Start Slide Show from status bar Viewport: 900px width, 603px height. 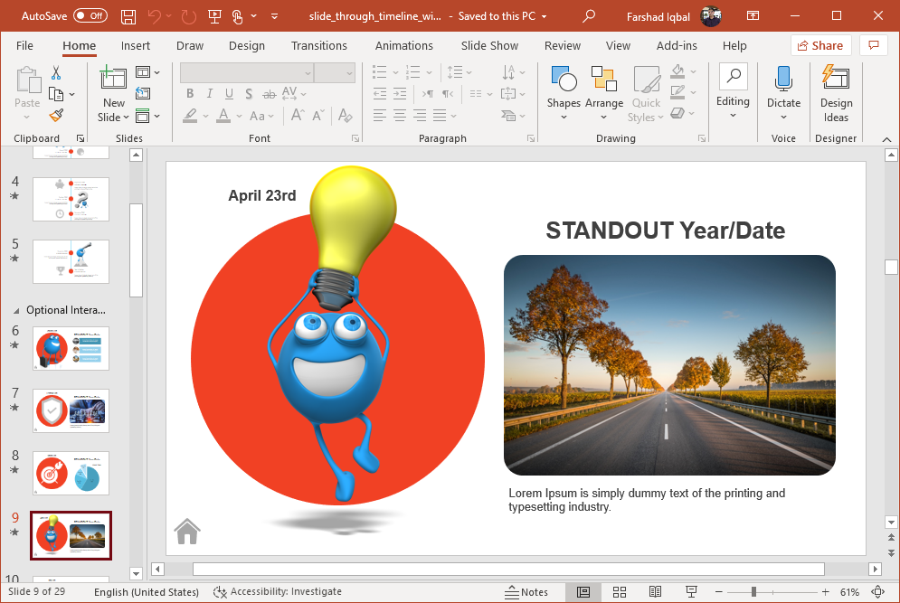(691, 592)
